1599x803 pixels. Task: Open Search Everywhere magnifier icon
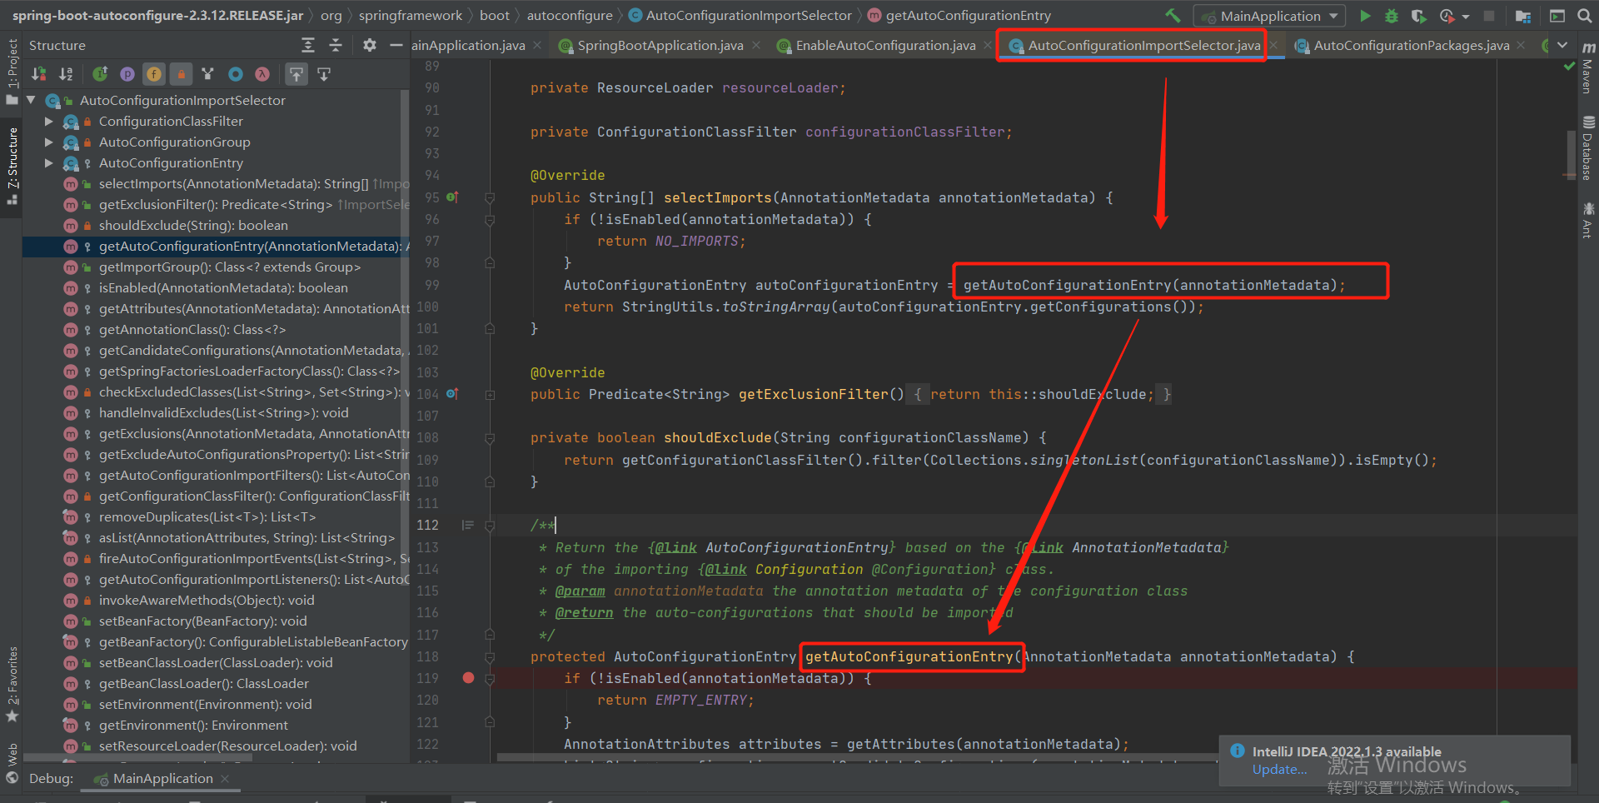click(1584, 16)
